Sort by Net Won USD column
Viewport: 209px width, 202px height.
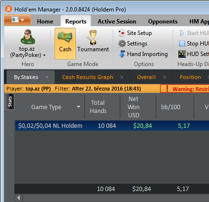pyautogui.click(x=134, y=107)
